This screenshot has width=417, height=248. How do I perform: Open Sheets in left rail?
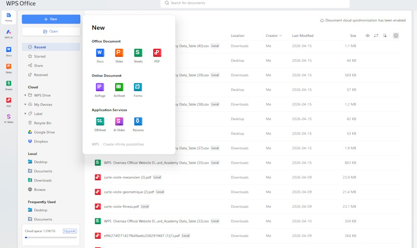(x=8, y=85)
